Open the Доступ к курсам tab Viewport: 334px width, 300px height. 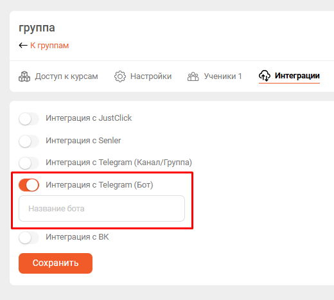point(58,76)
